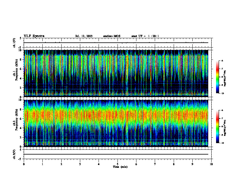Click the time axis tick label "6"

click(136, 164)
